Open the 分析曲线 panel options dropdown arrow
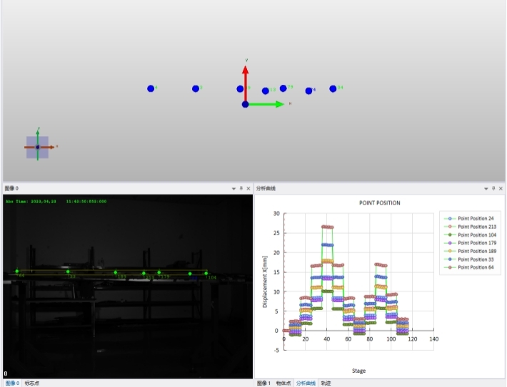This screenshot has width=507, height=387. click(x=486, y=188)
